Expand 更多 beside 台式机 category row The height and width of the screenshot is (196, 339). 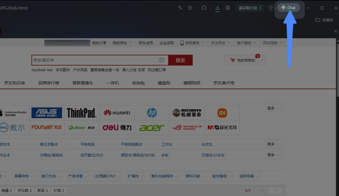click(x=273, y=144)
